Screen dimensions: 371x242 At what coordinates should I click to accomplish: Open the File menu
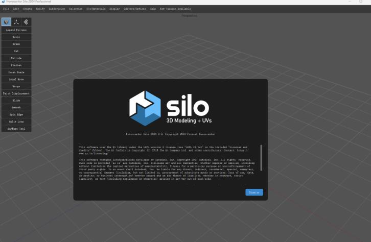pyautogui.click(x=6, y=9)
